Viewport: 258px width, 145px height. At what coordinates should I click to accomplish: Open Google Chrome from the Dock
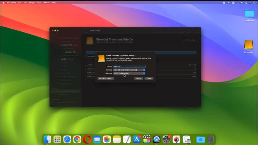(77, 139)
